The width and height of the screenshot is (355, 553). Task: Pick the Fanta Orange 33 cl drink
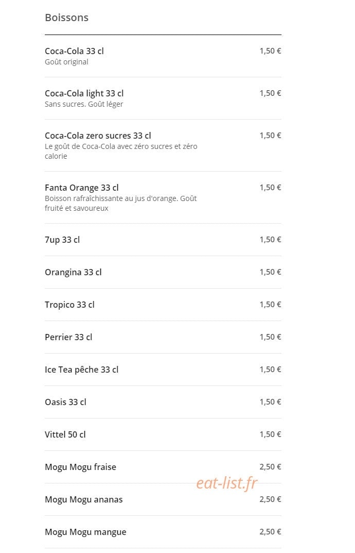click(163, 197)
